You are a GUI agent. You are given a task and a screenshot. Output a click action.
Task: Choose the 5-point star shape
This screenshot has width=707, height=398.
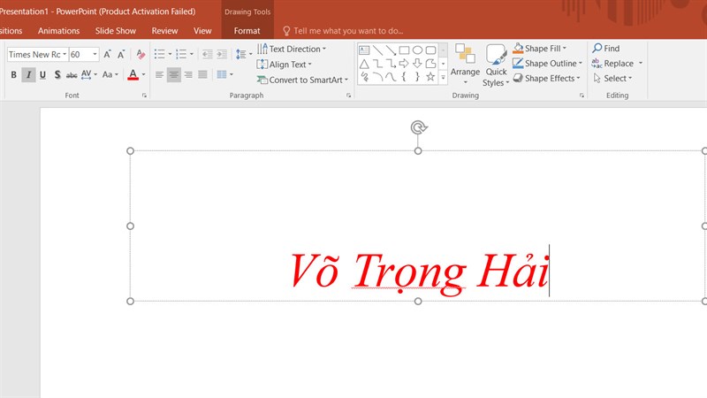click(431, 77)
